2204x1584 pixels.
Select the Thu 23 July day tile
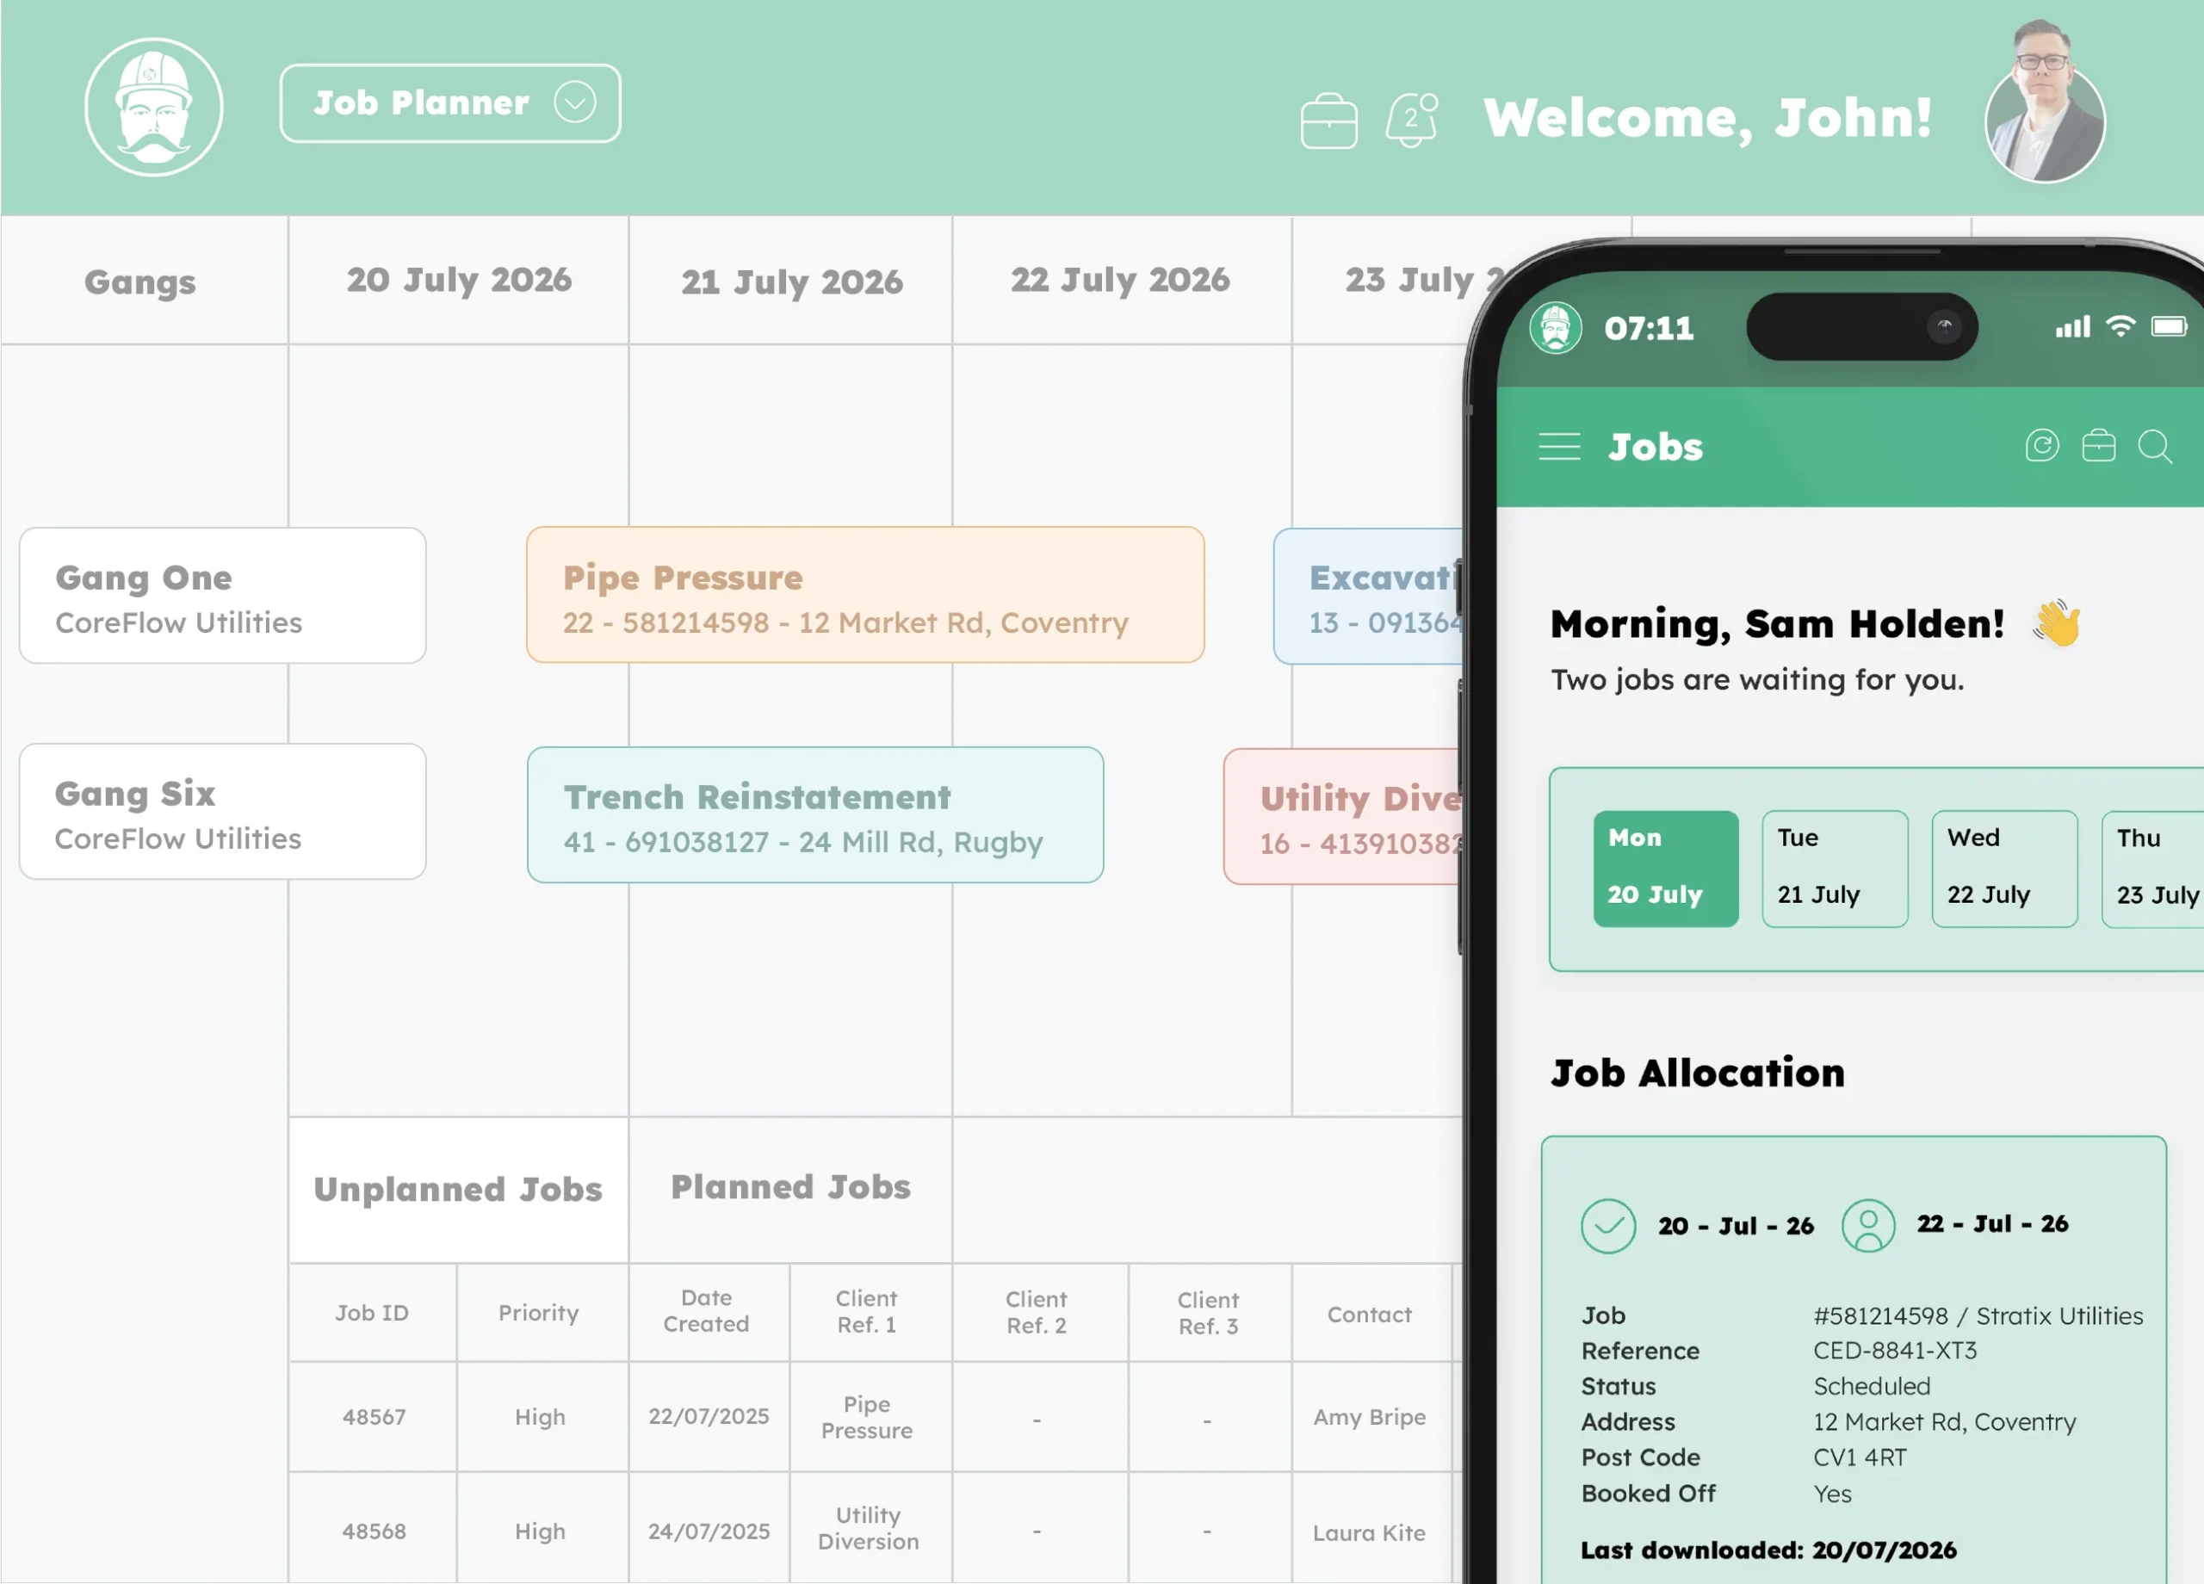tap(2153, 868)
